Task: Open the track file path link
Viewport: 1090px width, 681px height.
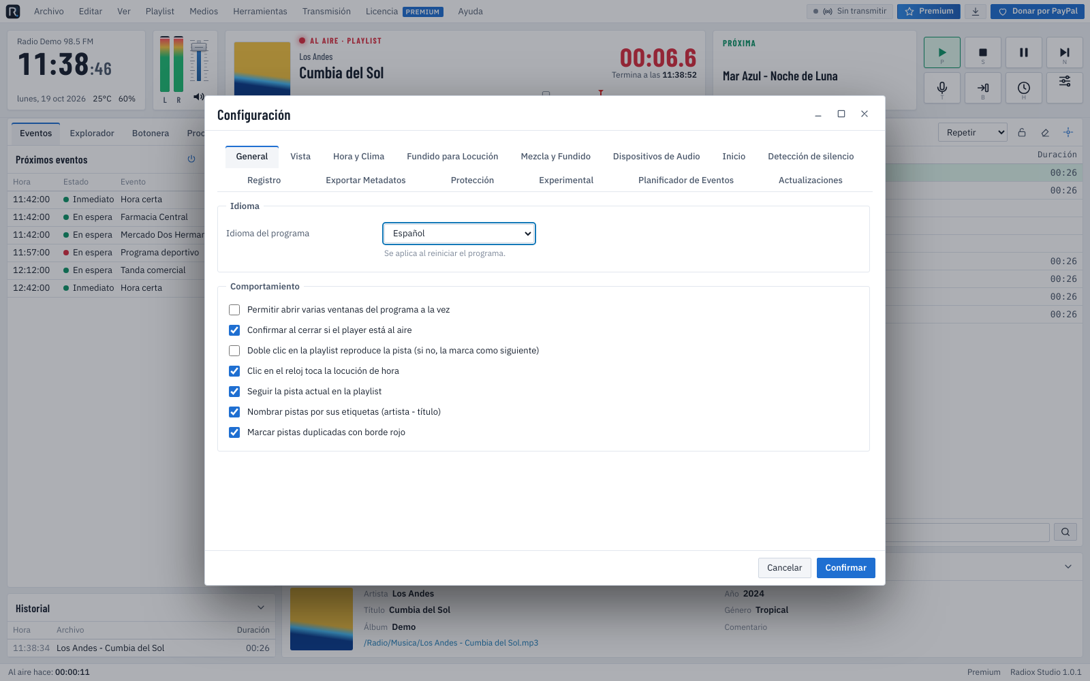Action: [451, 643]
